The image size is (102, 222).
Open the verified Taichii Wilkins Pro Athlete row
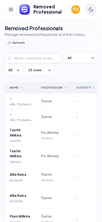tap(51, 135)
